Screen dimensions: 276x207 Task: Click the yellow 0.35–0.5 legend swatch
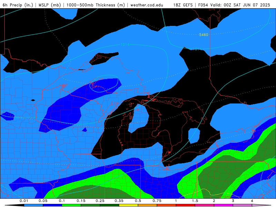click(128, 205)
